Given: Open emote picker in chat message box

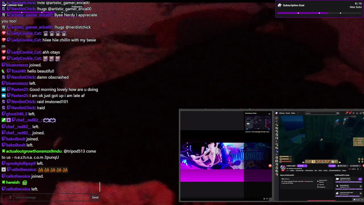Looking at the screenshot, I should (87, 197).
